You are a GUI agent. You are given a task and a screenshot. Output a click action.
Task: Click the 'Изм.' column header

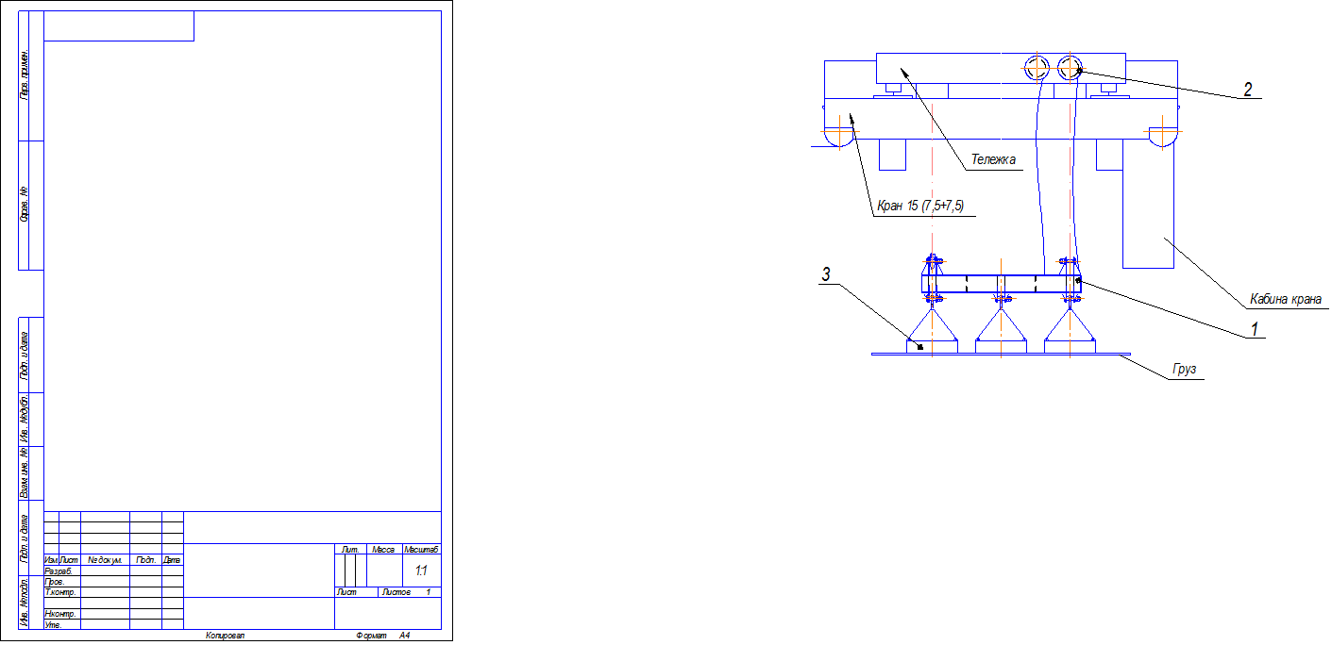51,560
